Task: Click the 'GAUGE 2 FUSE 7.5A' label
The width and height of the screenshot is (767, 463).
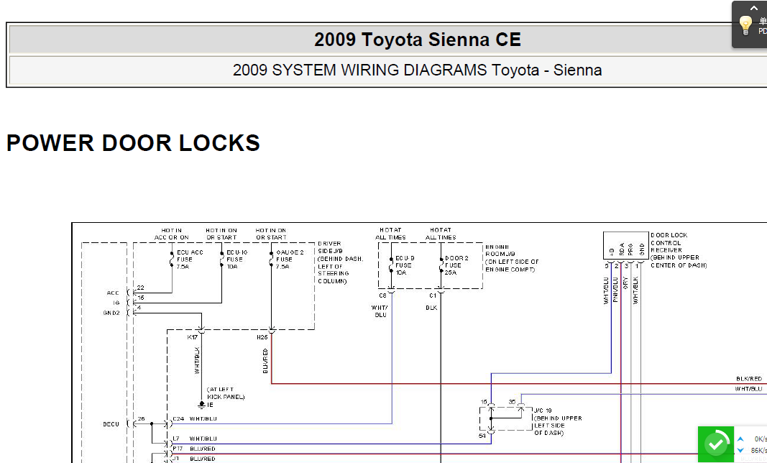Action: pos(290,260)
